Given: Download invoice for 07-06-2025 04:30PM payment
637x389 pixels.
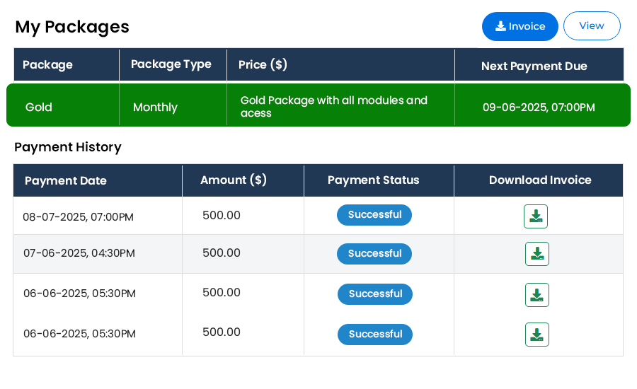Looking at the screenshot, I should click(x=536, y=254).
